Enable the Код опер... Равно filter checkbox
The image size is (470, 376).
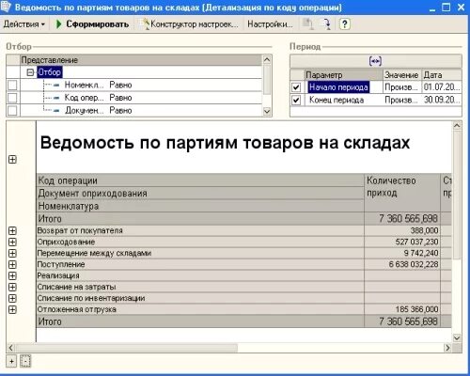click(12, 98)
